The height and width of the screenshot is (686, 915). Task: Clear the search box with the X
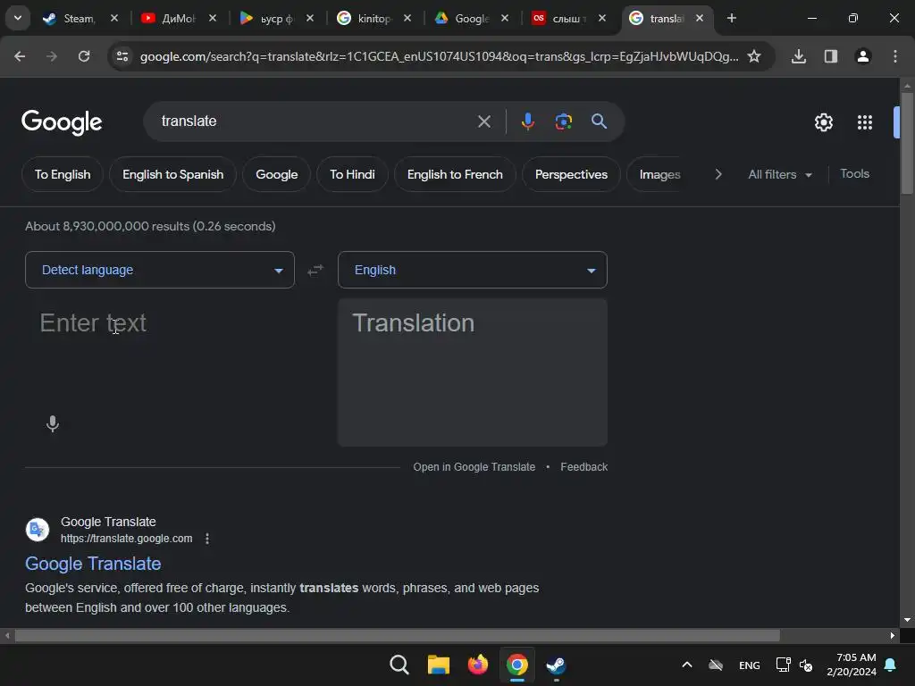click(x=483, y=121)
